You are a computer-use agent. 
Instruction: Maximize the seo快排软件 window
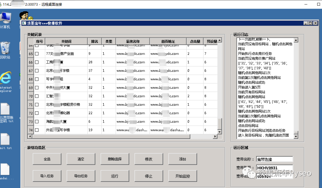click(310, 23)
